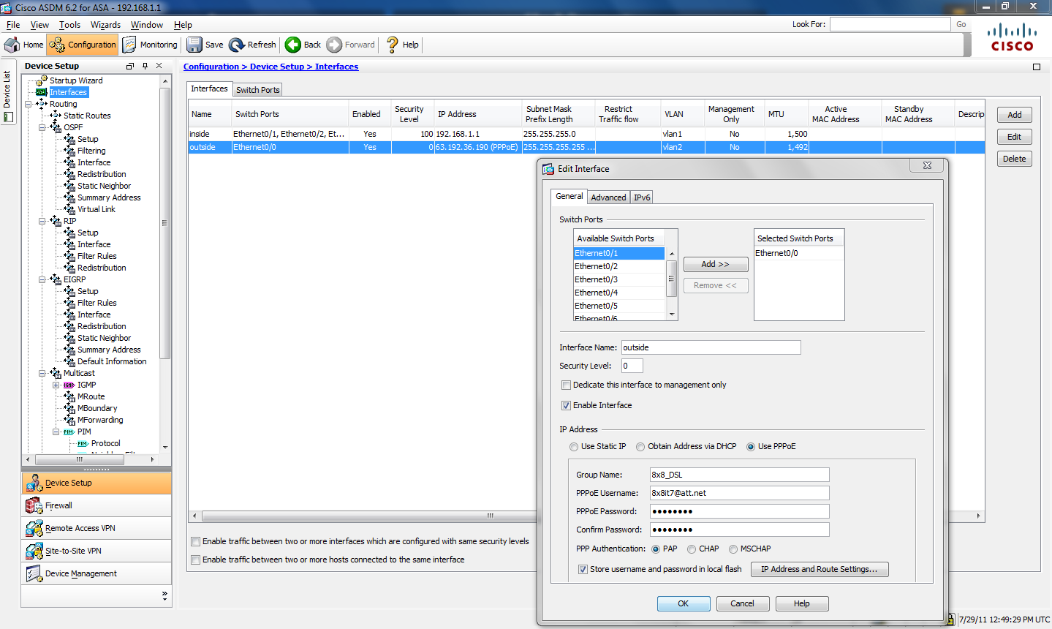Viewport: 1052px width, 629px height.
Task: Open the Tools menu
Action: click(70, 25)
